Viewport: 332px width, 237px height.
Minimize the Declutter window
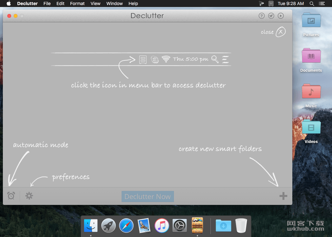[16, 16]
